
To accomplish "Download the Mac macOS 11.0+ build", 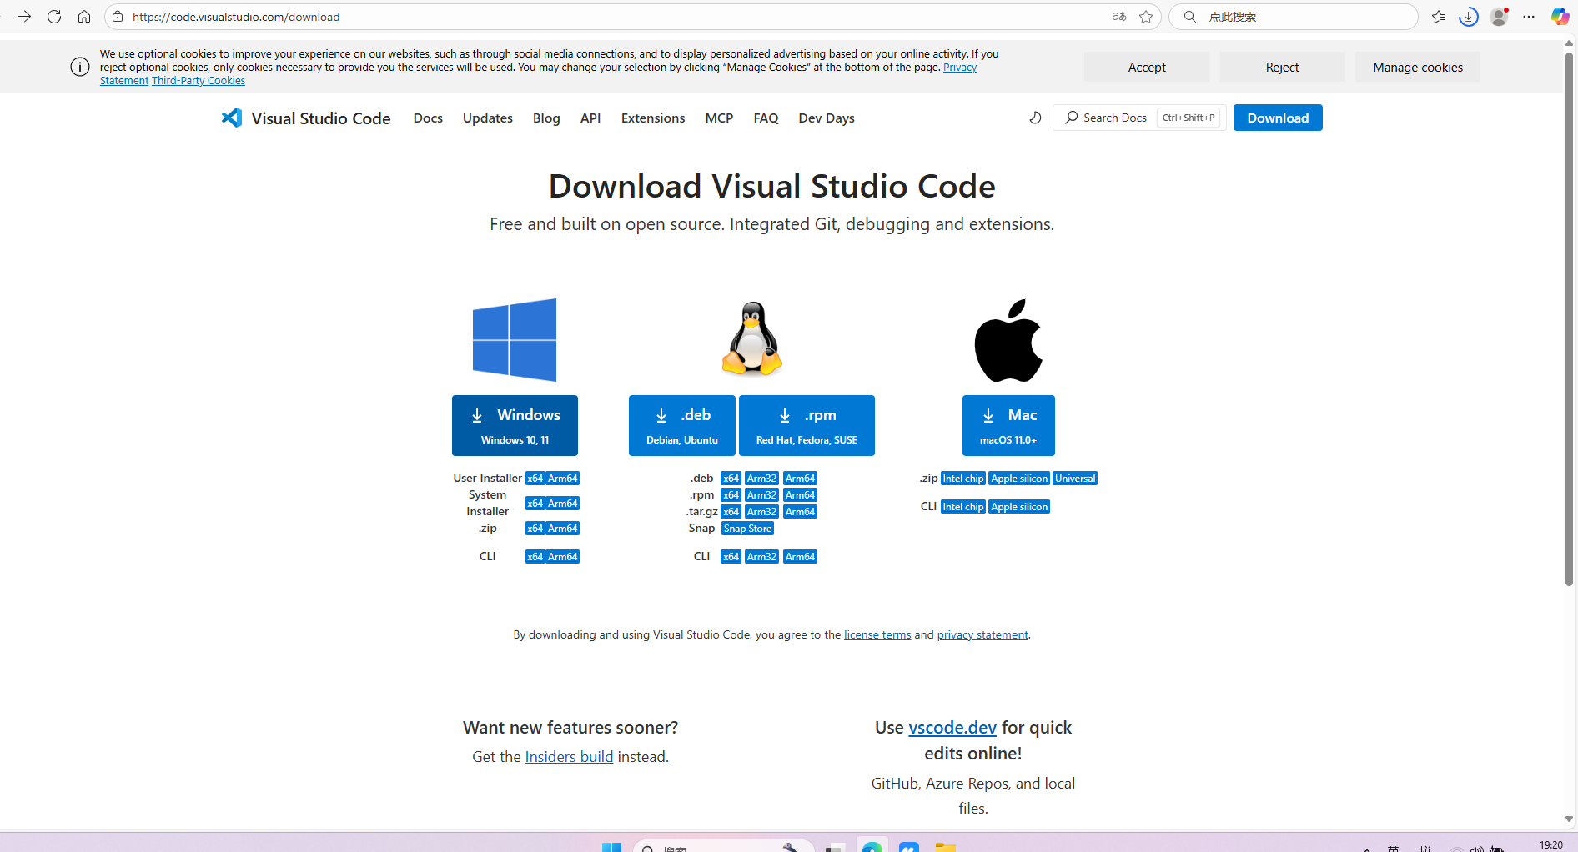I will [x=1008, y=425].
